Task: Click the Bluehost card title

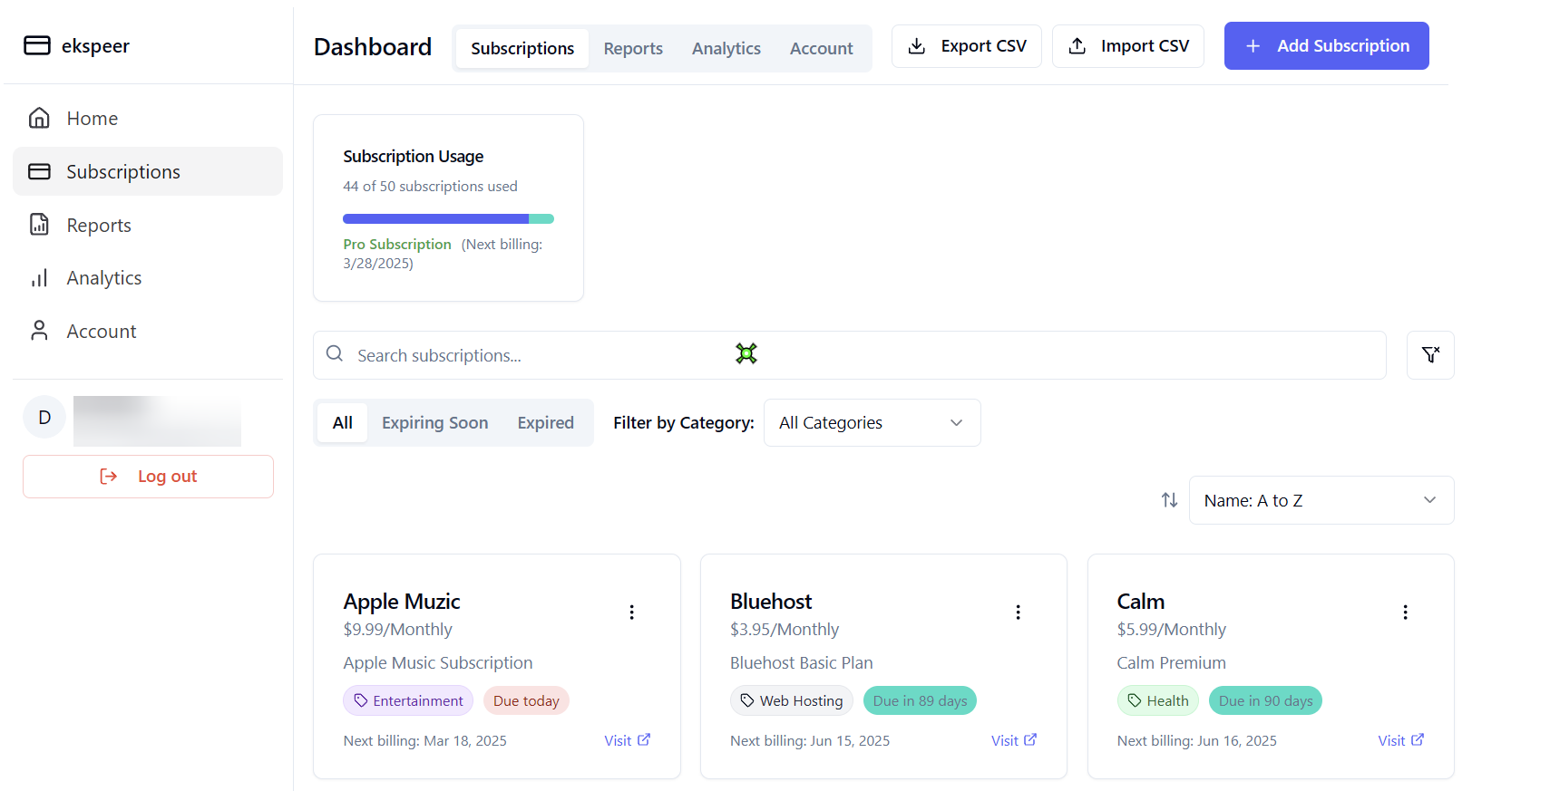Action: [771, 602]
